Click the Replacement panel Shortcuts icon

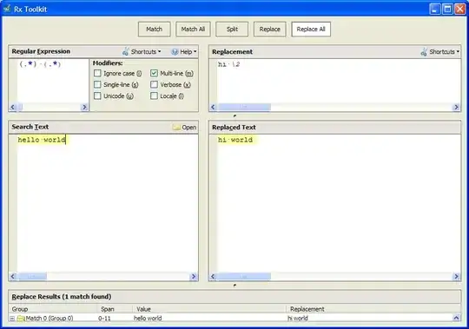tap(424, 52)
